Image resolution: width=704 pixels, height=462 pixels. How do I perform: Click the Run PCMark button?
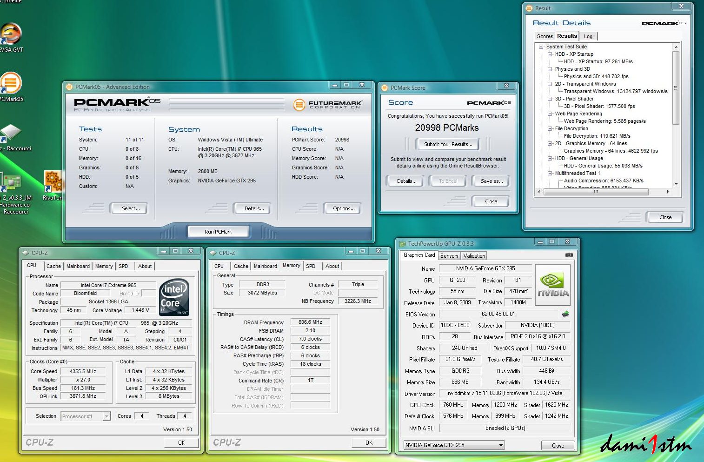218,231
